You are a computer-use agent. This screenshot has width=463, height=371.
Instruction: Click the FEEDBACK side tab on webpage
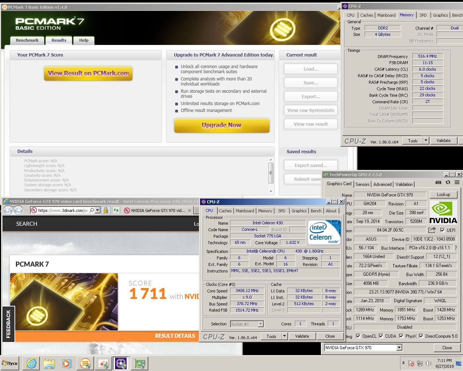pyautogui.click(x=8, y=324)
